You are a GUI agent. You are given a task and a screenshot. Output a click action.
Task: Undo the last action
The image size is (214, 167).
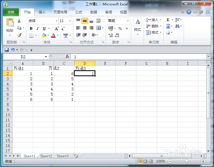pos(13,50)
